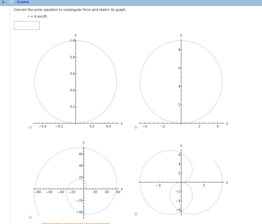
Task: Click inside the empty answer input box
Action: pos(27,25)
